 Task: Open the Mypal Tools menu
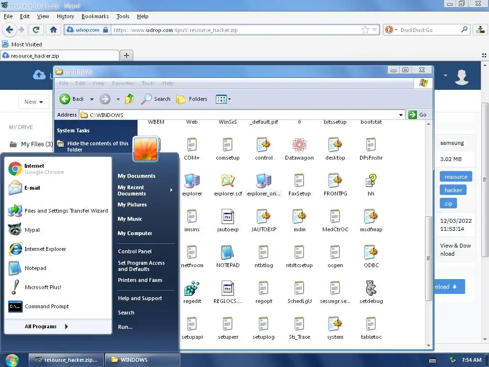pyautogui.click(x=123, y=16)
